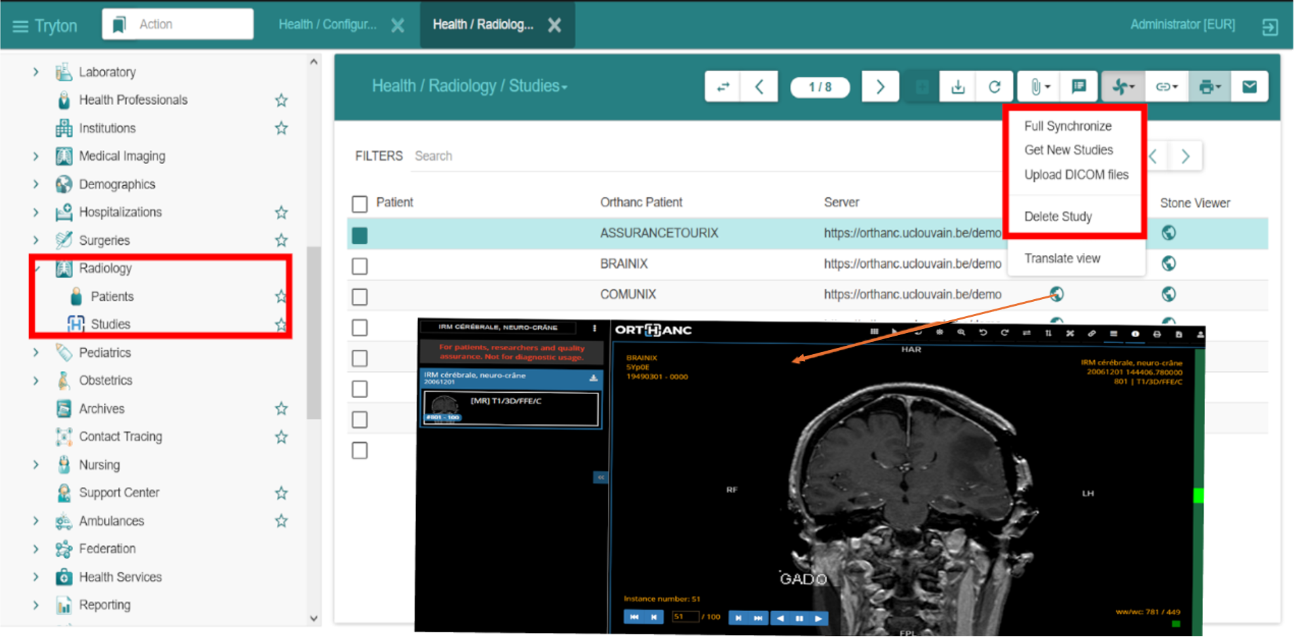This screenshot has height=641, width=1294.
Task: Click the switch view arrows icon
Action: tap(723, 87)
